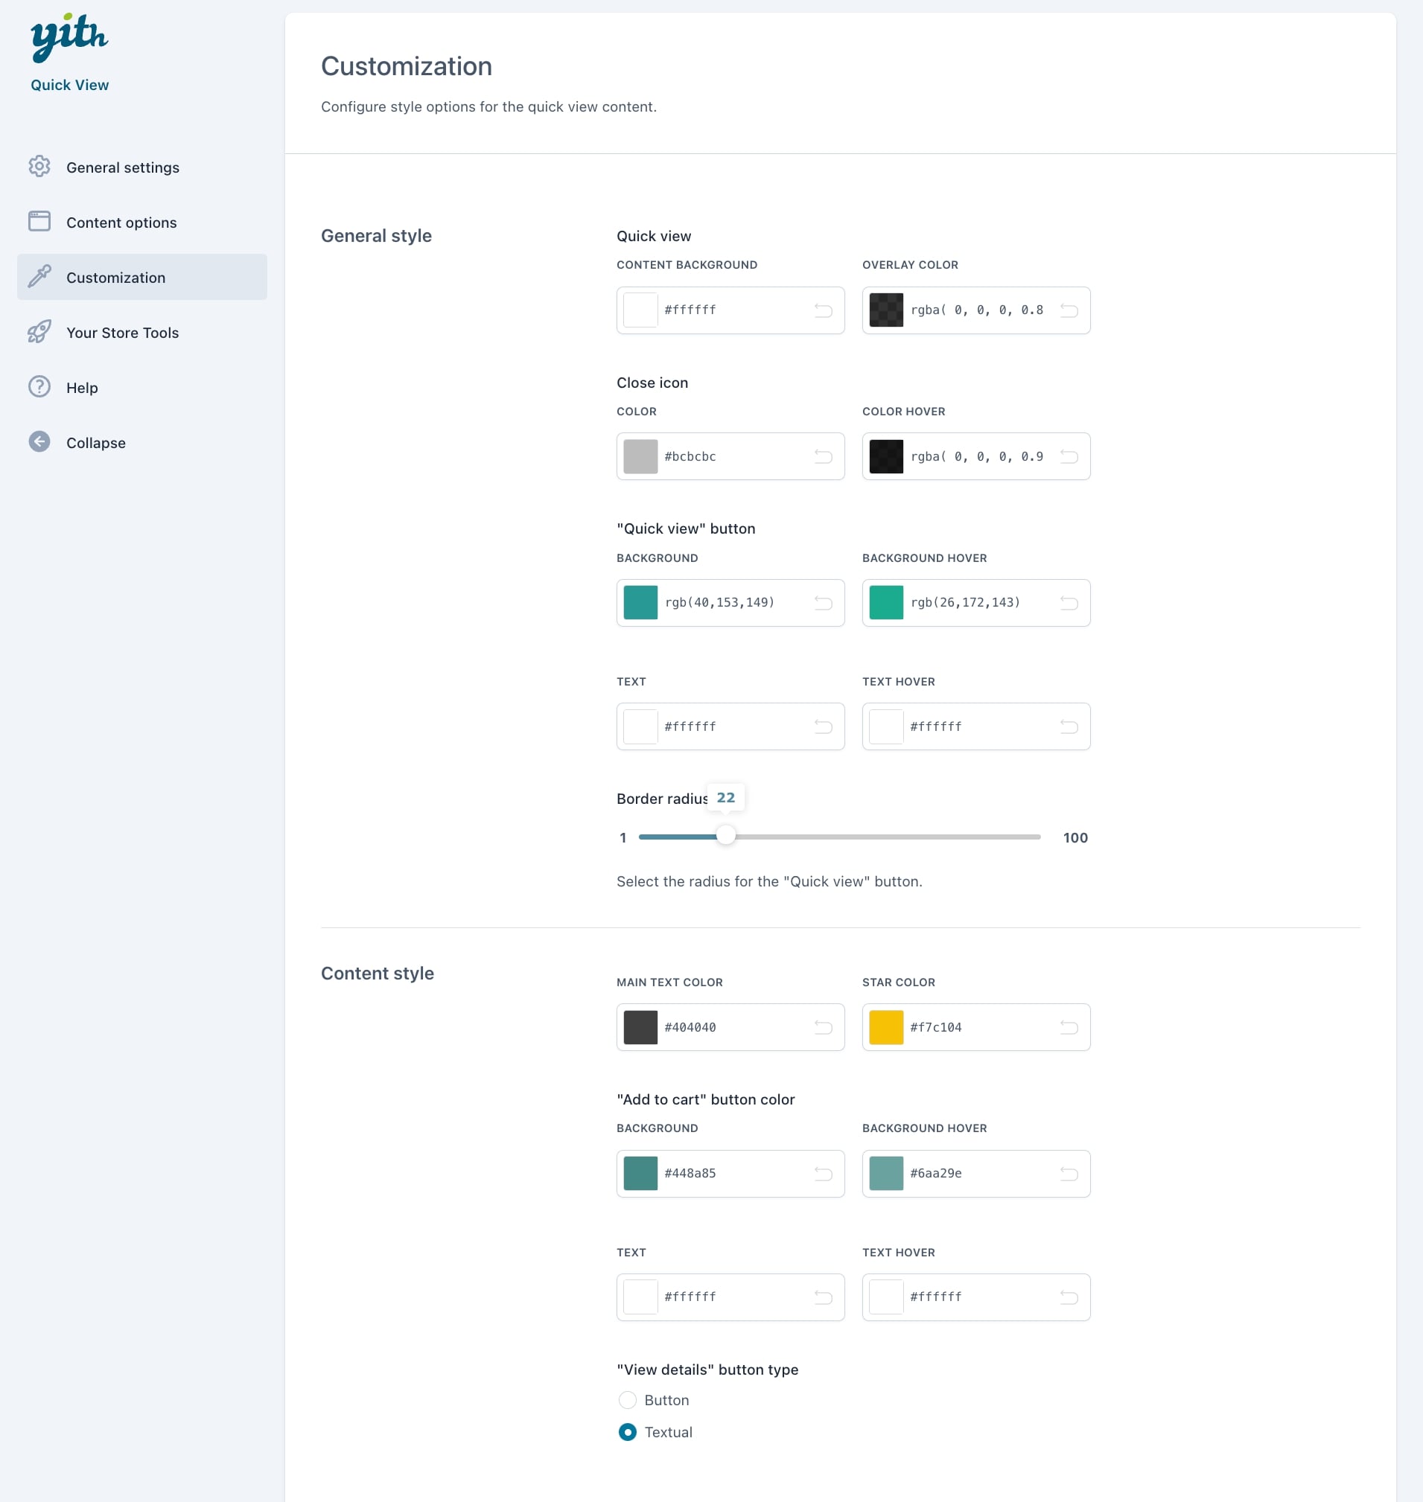
Task: Click the Collapse arrow icon
Action: click(39, 442)
